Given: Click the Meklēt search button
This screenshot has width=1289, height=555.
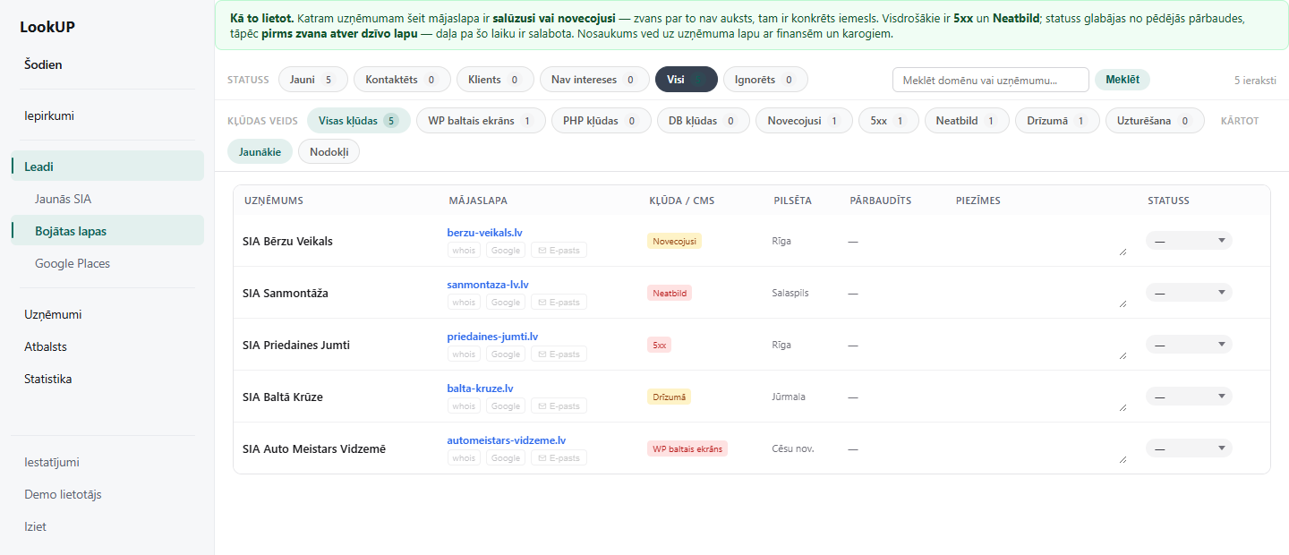Looking at the screenshot, I should [x=1123, y=80].
